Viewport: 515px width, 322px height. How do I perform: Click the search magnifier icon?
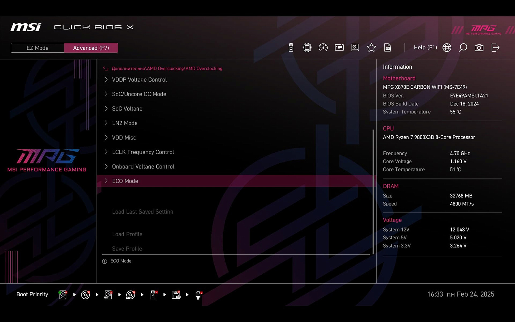pyautogui.click(x=463, y=48)
